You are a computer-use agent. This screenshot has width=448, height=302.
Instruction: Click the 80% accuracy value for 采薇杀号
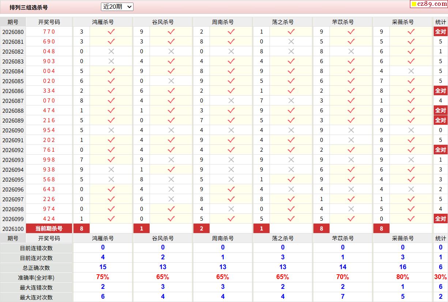[403, 277]
